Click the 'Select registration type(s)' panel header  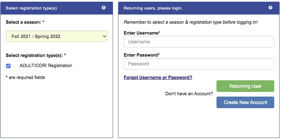coord(31,8)
